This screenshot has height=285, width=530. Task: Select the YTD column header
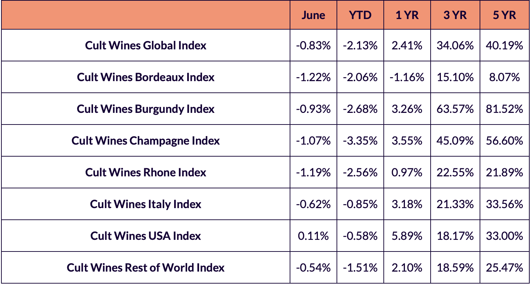[x=360, y=15]
